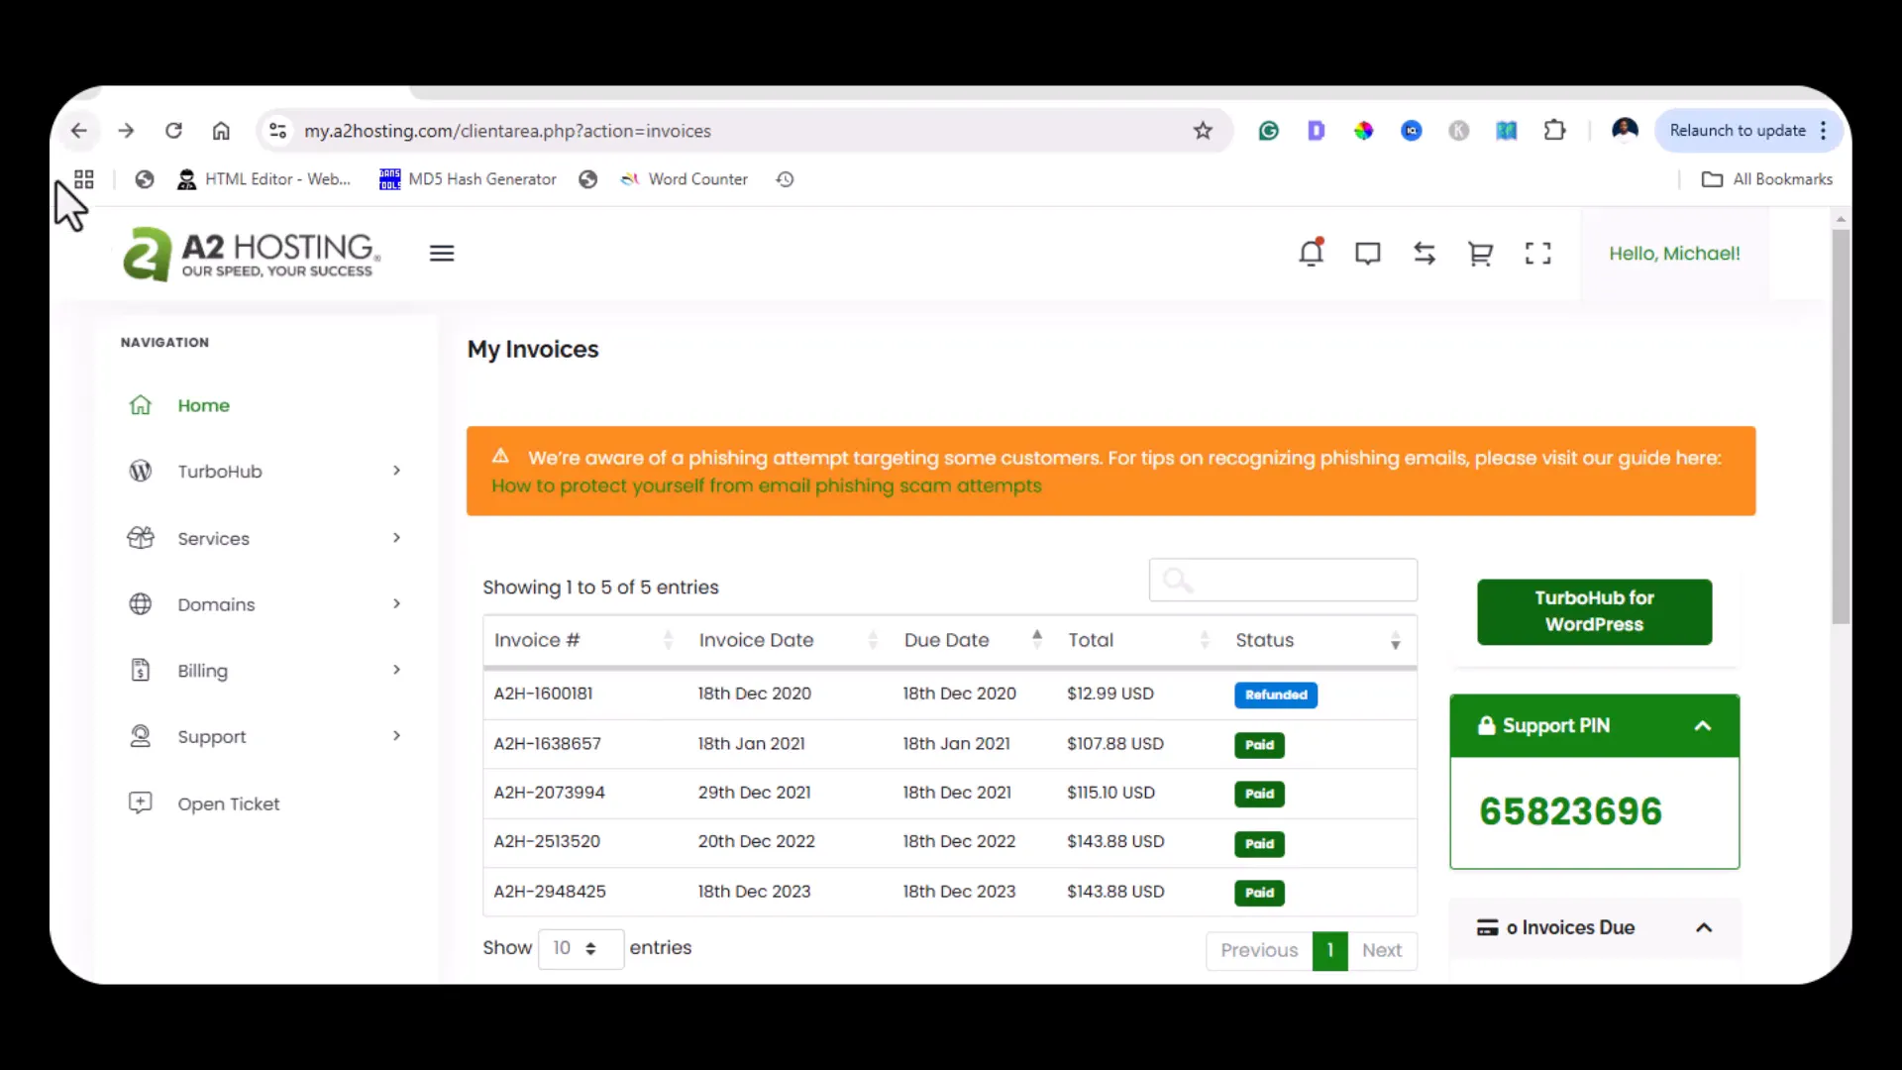The height and width of the screenshot is (1070, 1902).
Task: Click Open Ticket in navigation
Action: point(228,803)
